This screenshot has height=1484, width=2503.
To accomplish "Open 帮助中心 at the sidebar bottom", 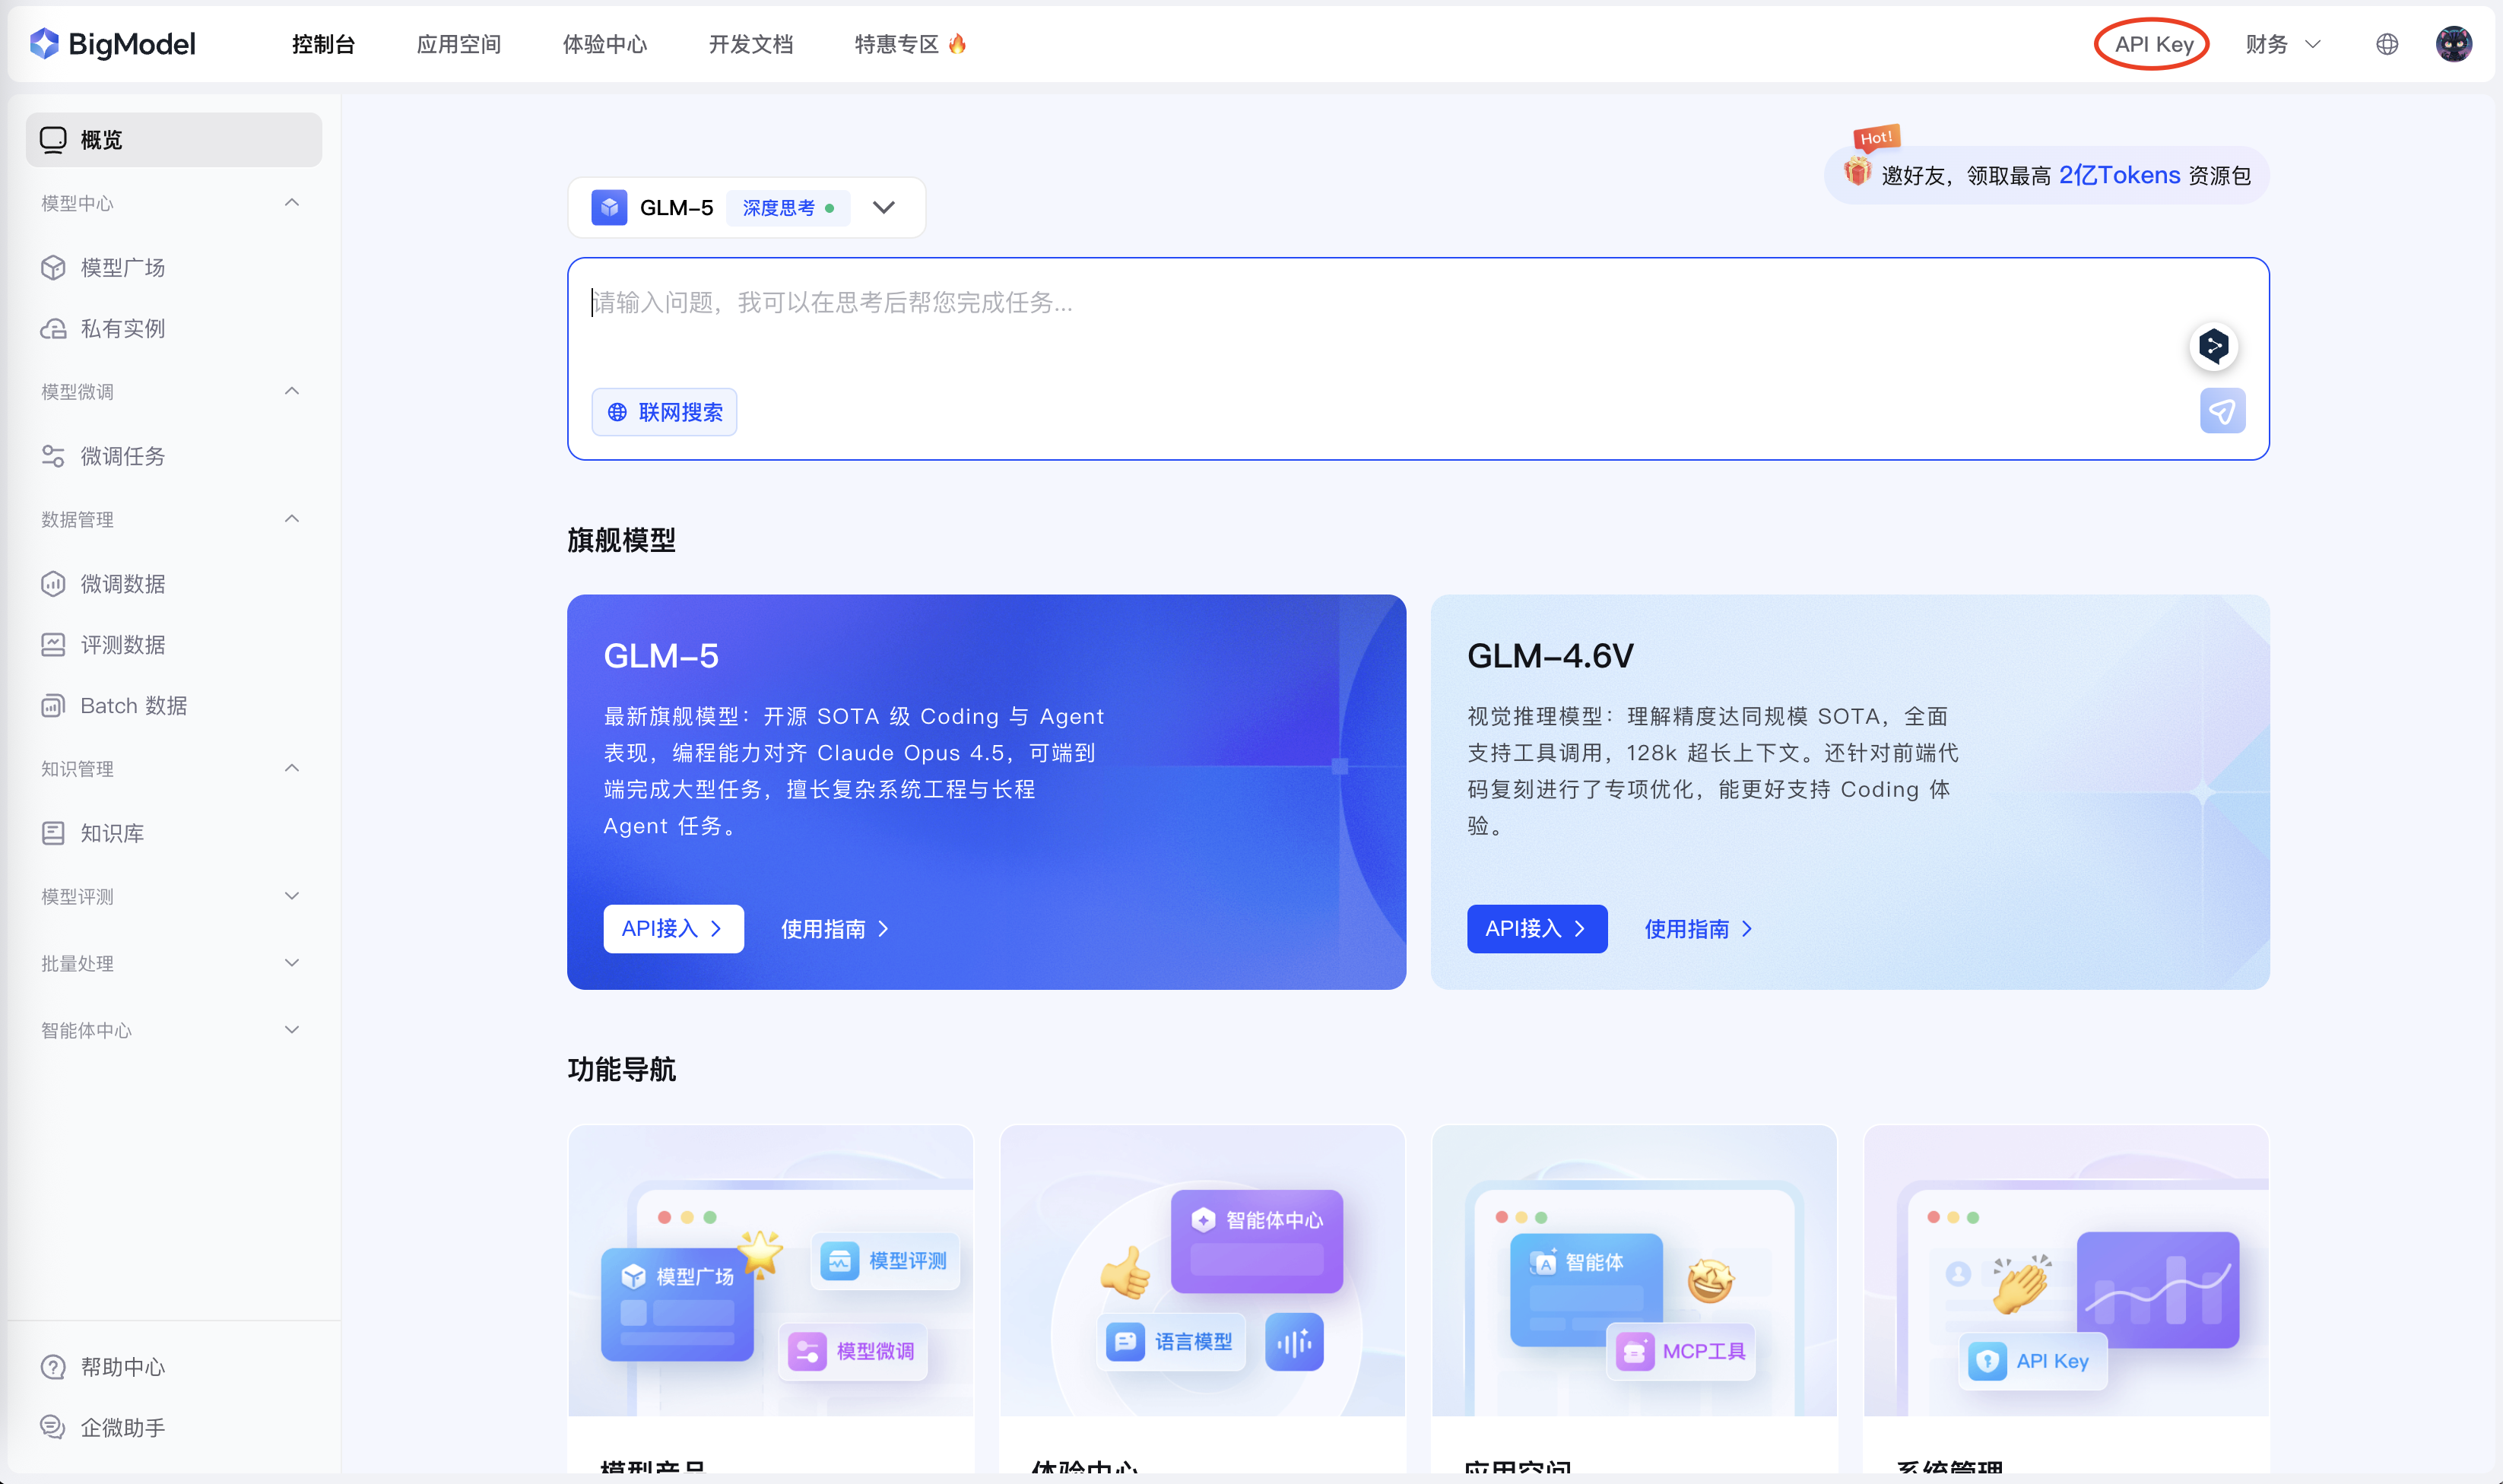I will tap(122, 1366).
